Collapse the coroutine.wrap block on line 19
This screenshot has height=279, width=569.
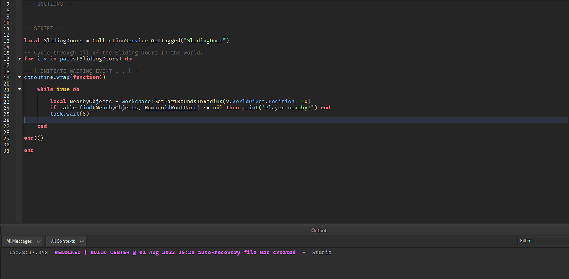click(19, 77)
